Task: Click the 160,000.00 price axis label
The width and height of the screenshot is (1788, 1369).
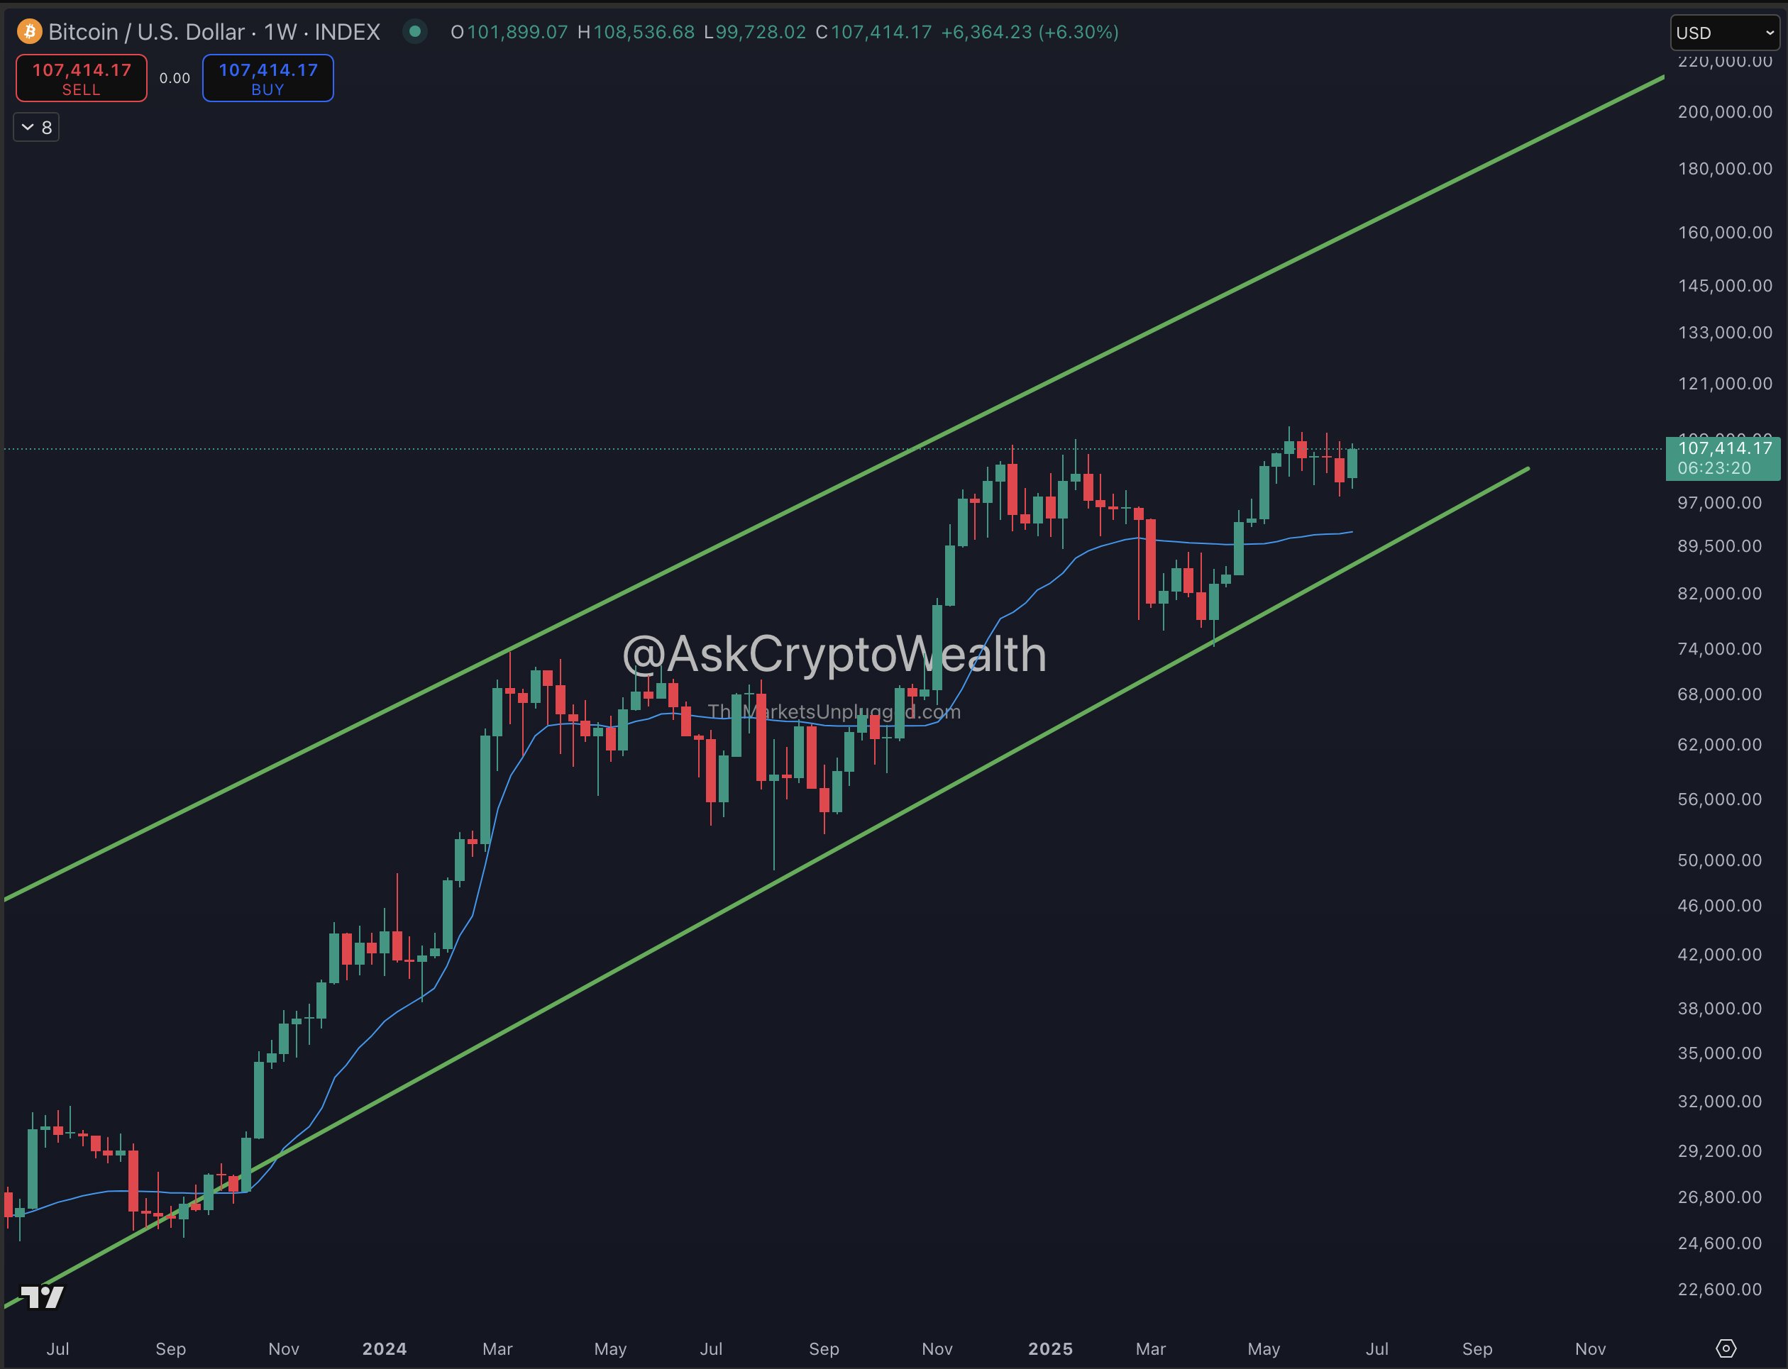Action: [1726, 232]
